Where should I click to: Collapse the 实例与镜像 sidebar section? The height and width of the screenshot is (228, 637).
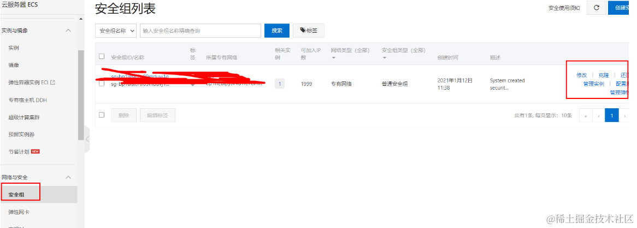tap(68, 31)
